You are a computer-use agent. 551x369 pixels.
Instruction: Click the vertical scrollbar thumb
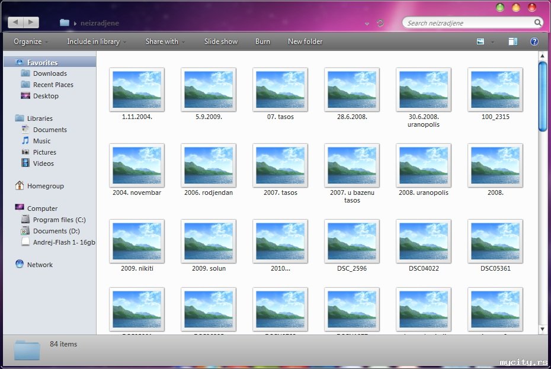pos(542,97)
